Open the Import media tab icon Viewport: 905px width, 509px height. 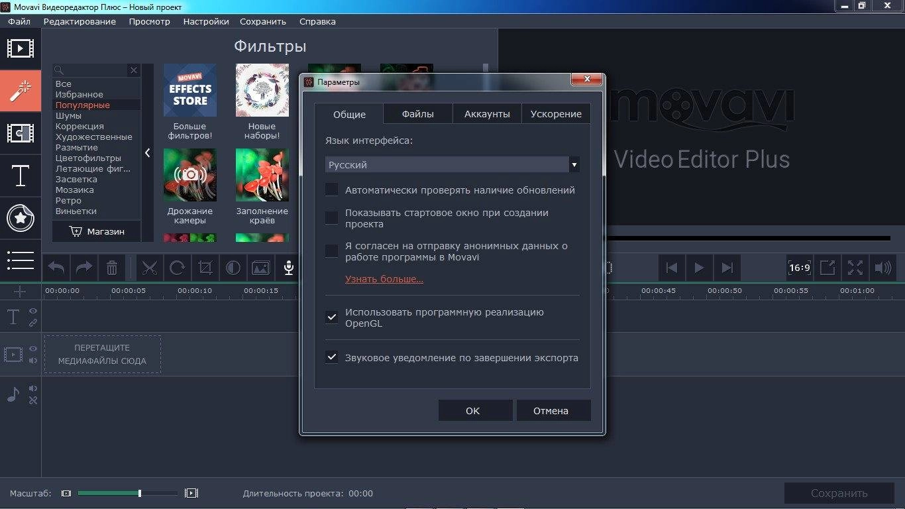[x=21, y=48]
